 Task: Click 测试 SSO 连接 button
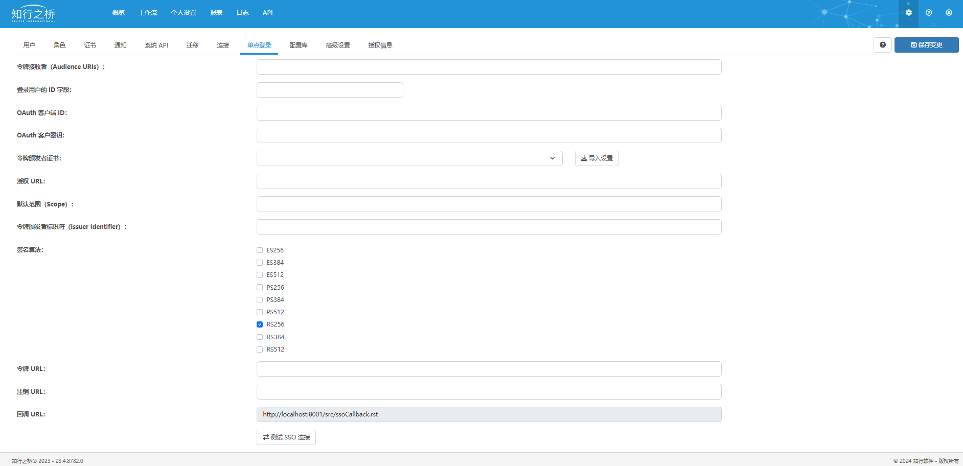(286, 437)
